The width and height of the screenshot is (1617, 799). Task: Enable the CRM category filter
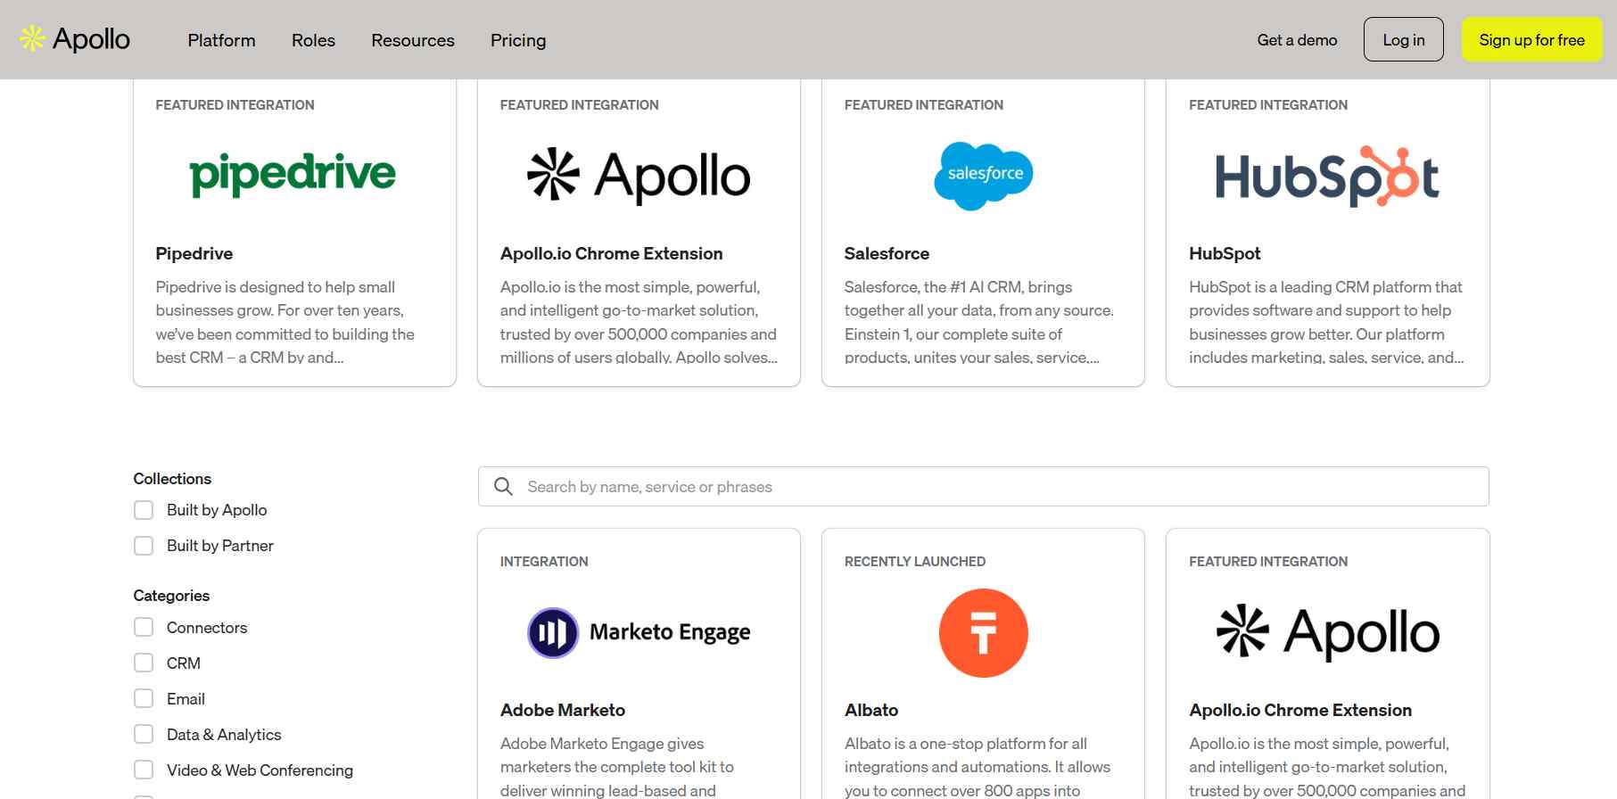click(x=144, y=663)
